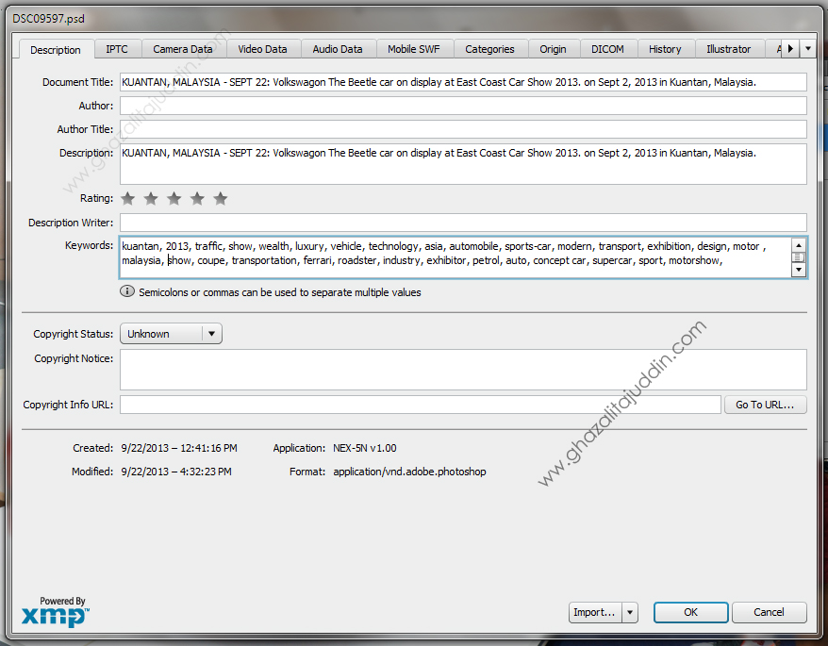The image size is (828, 646).
Task: Click the Keywords scroll down arrow
Action: pyautogui.click(x=799, y=270)
